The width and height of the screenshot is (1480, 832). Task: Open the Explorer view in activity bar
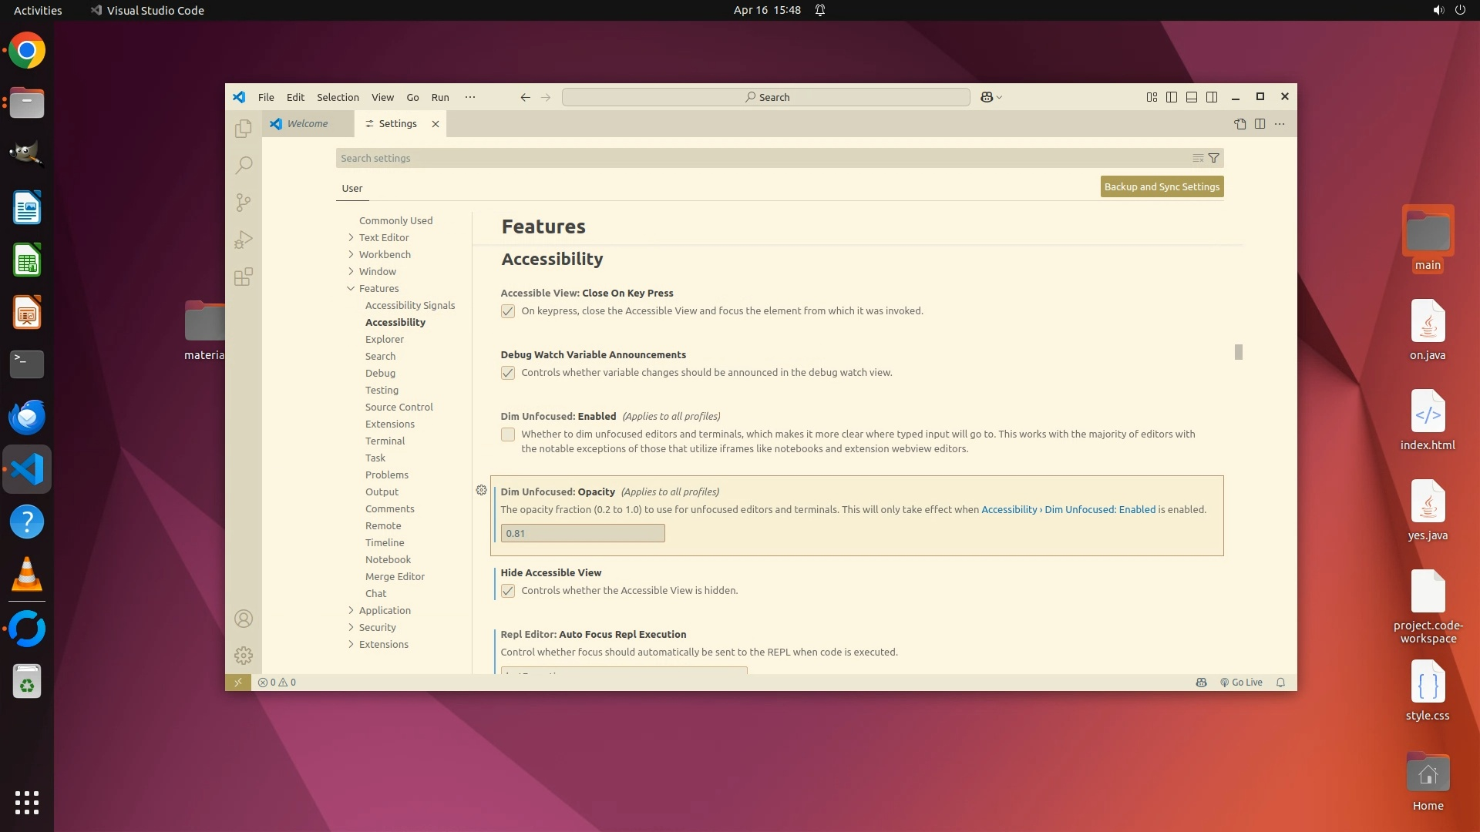click(244, 129)
